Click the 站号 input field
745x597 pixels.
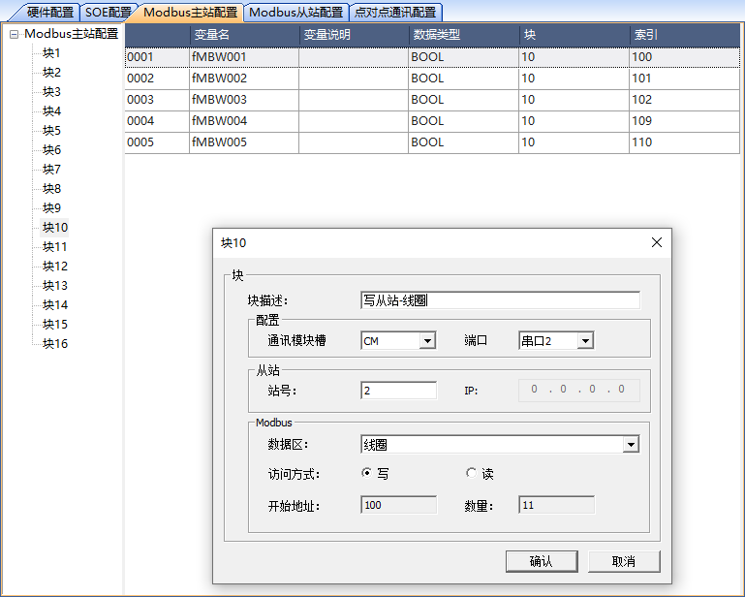point(398,391)
